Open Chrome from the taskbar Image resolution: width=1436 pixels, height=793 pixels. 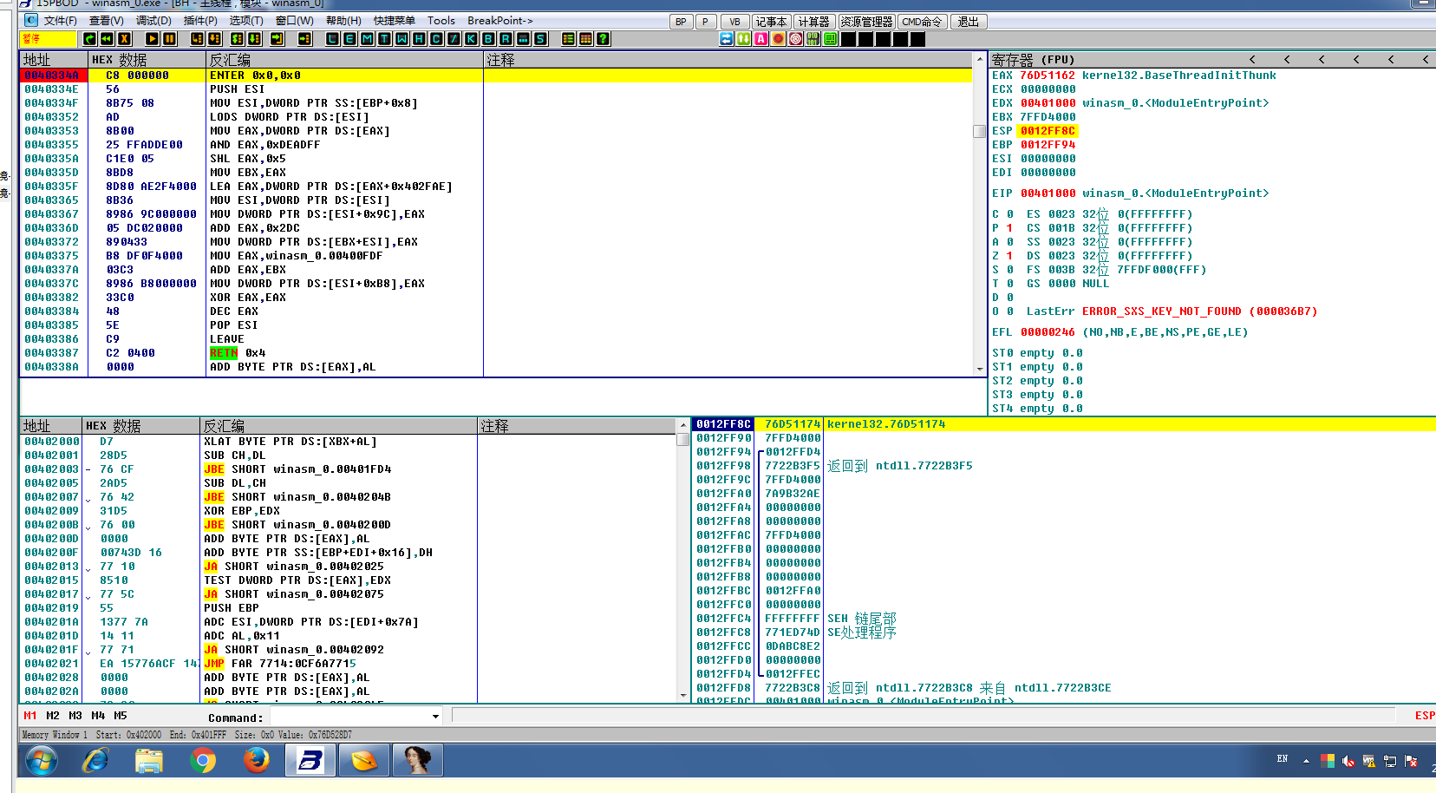pyautogui.click(x=203, y=761)
